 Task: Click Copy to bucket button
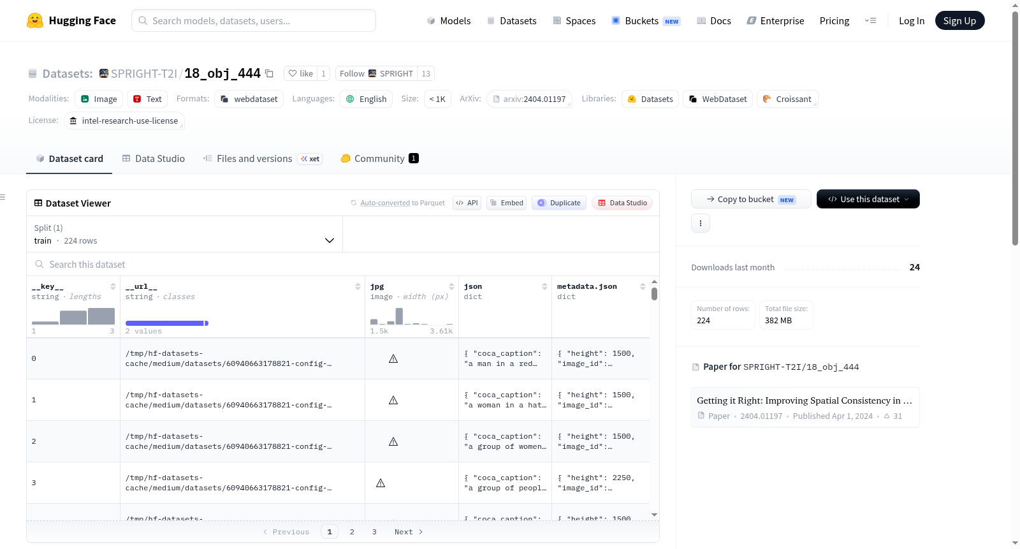[751, 199]
